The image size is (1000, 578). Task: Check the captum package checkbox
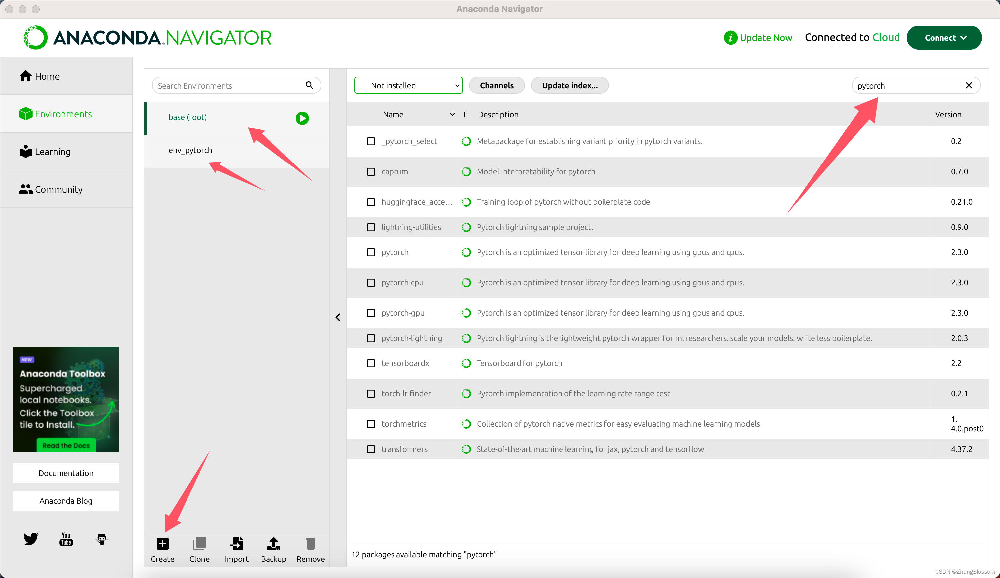point(371,172)
